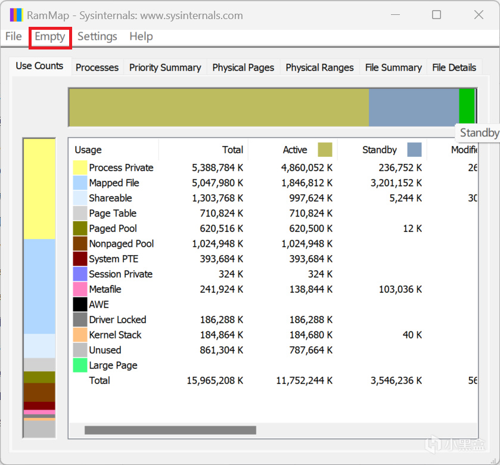Click the Mapped File blue color swatch
This screenshot has width=500, height=465.
(x=80, y=183)
